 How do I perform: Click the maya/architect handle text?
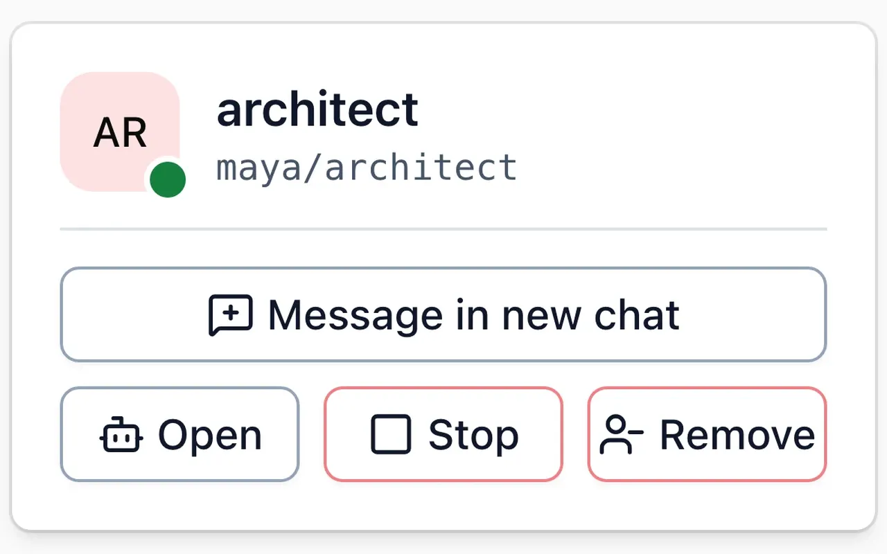pyautogui.click(x=367, y=168)
